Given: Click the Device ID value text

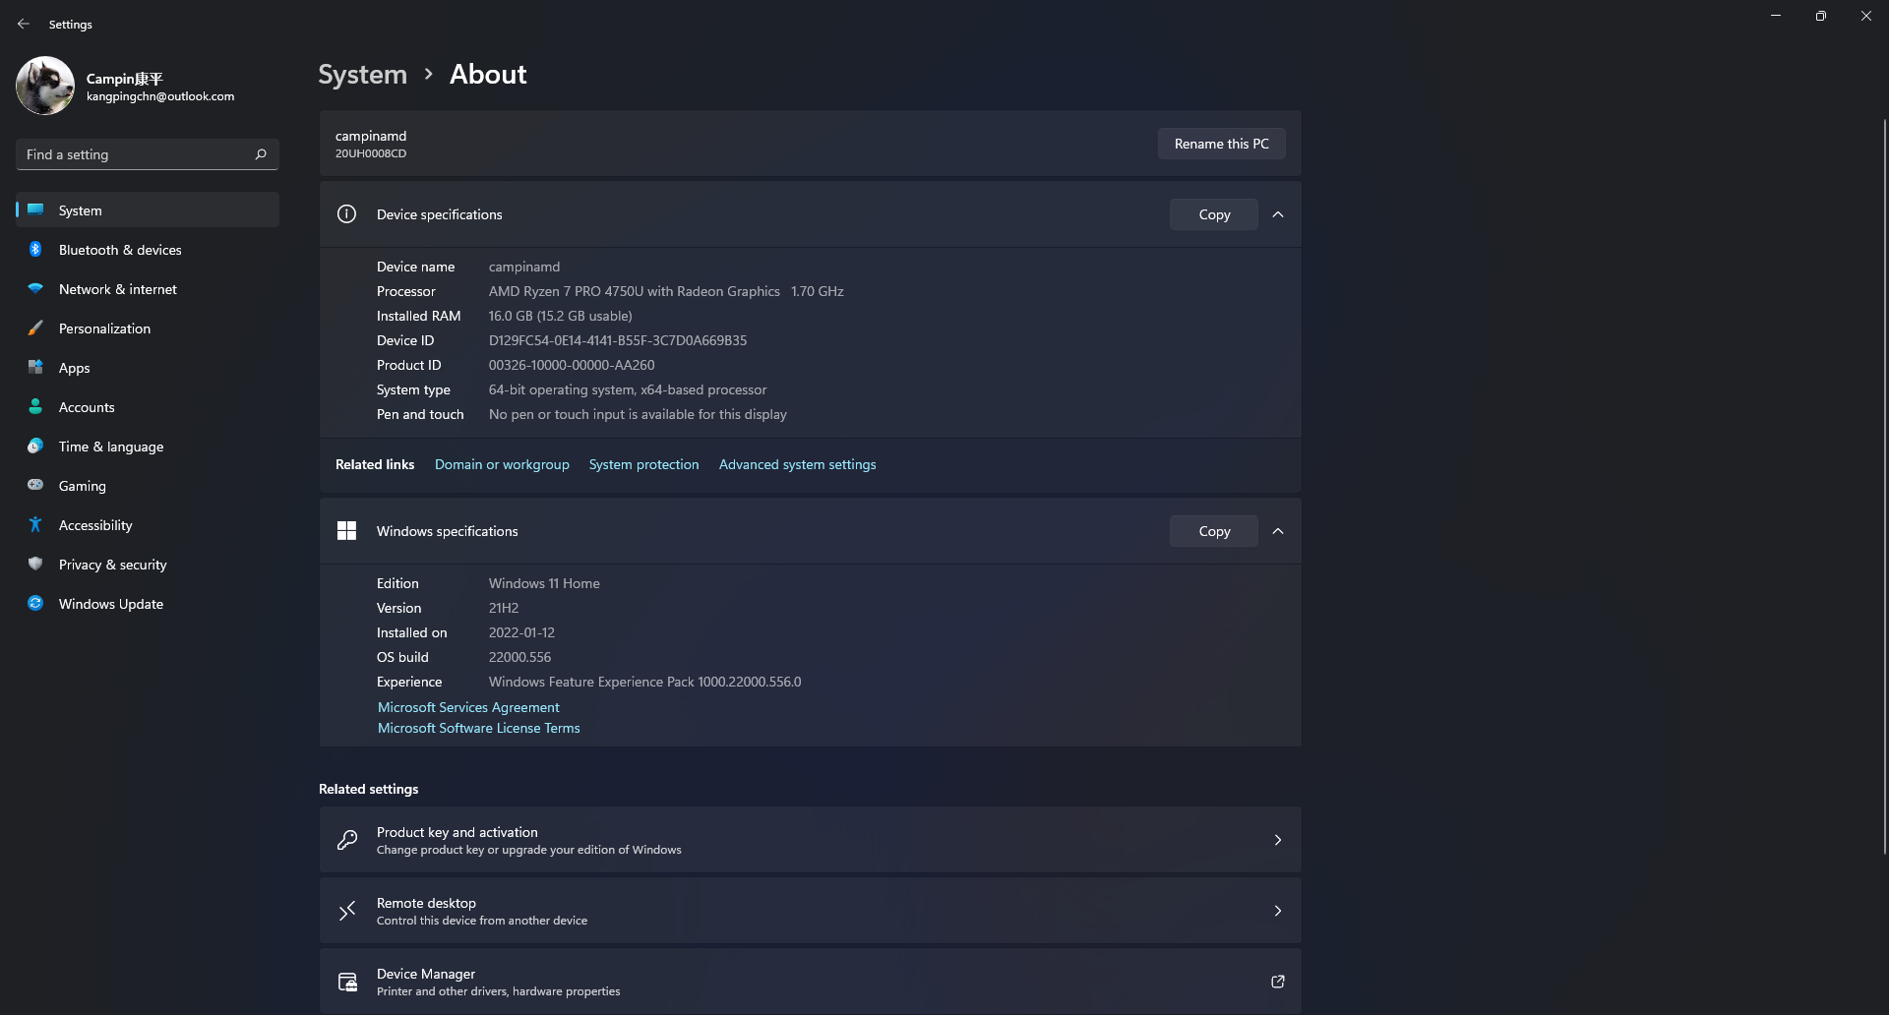Looking at the screenshot, I should coord(618,340).
